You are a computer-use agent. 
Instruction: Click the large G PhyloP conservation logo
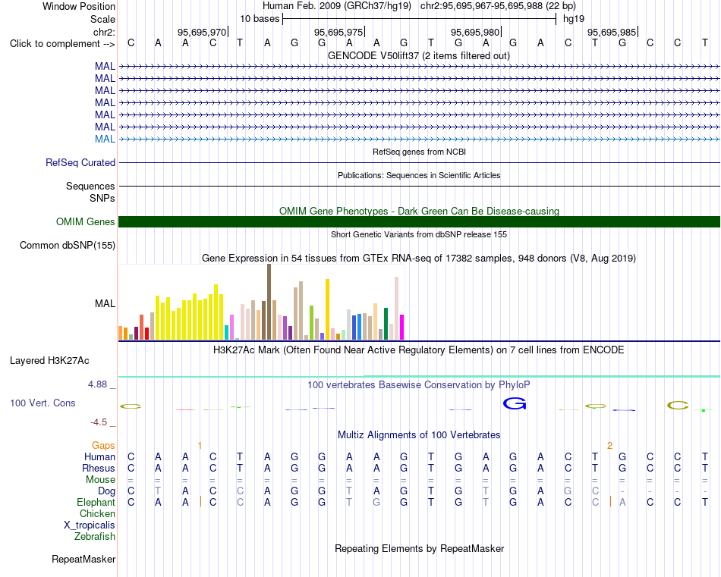pyautogui.click(x=514, y=404)
